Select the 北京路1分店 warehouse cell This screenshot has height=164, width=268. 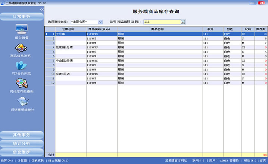[x=71, y=47]
